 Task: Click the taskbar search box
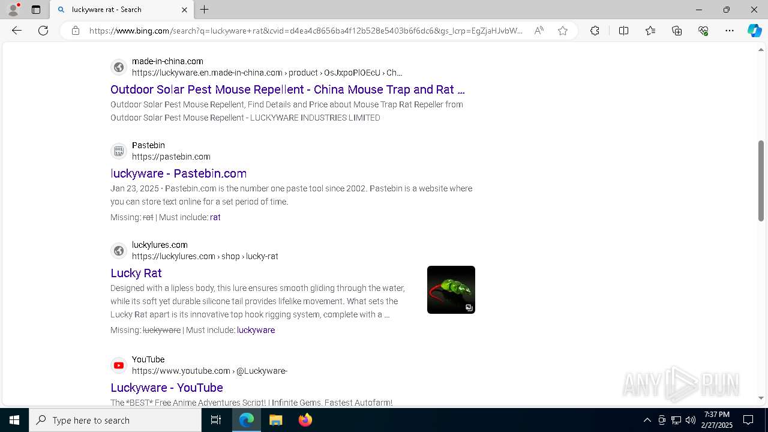(x=115, y=420)
